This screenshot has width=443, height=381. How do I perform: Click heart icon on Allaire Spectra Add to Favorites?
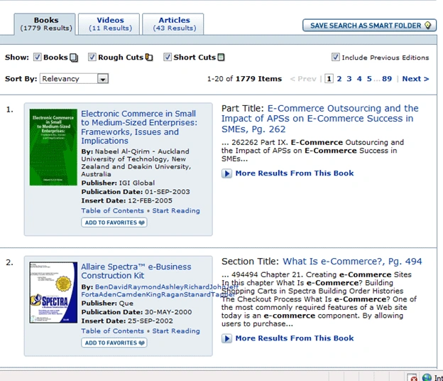coord(142,343)
